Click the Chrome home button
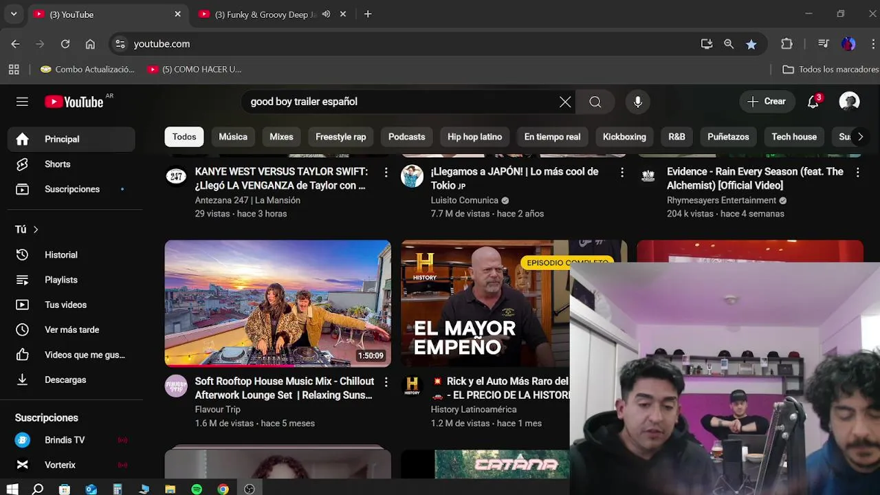 pos(90,44)
